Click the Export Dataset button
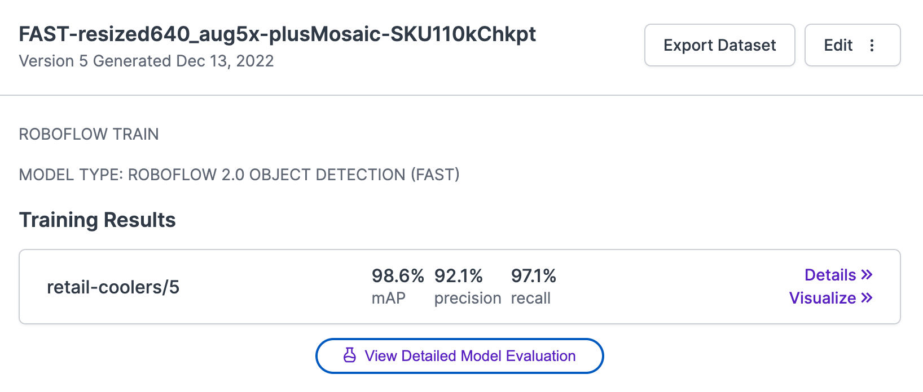This screenshot has height=392, width=923. point(719,45)
